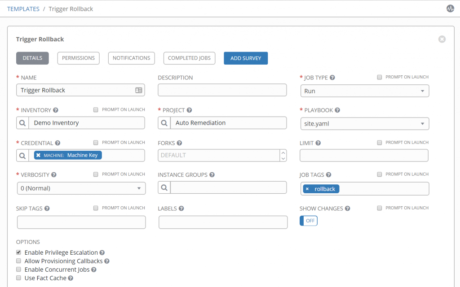Open the Credential lookup search icon

pos(22,155)
